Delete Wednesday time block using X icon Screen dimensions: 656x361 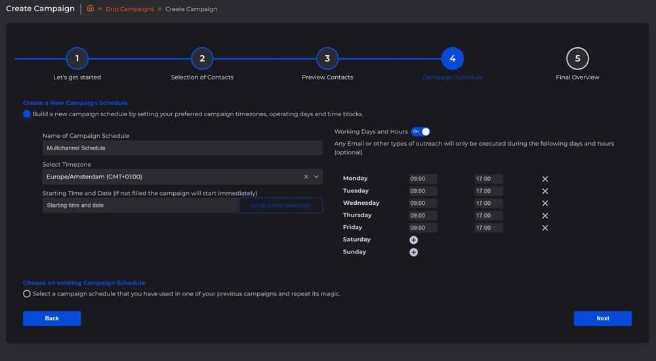544,203
